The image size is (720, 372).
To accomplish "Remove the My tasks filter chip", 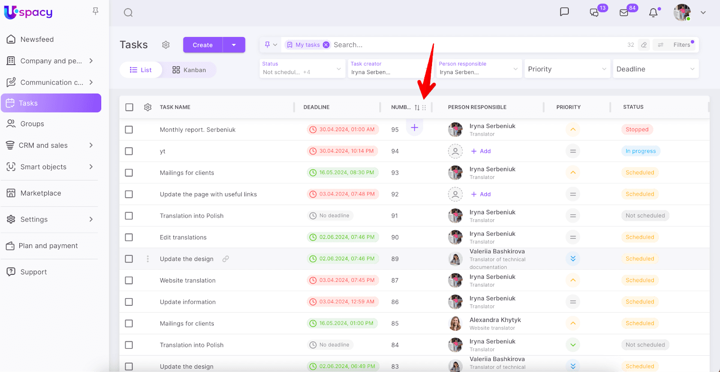I will (326, 45).
